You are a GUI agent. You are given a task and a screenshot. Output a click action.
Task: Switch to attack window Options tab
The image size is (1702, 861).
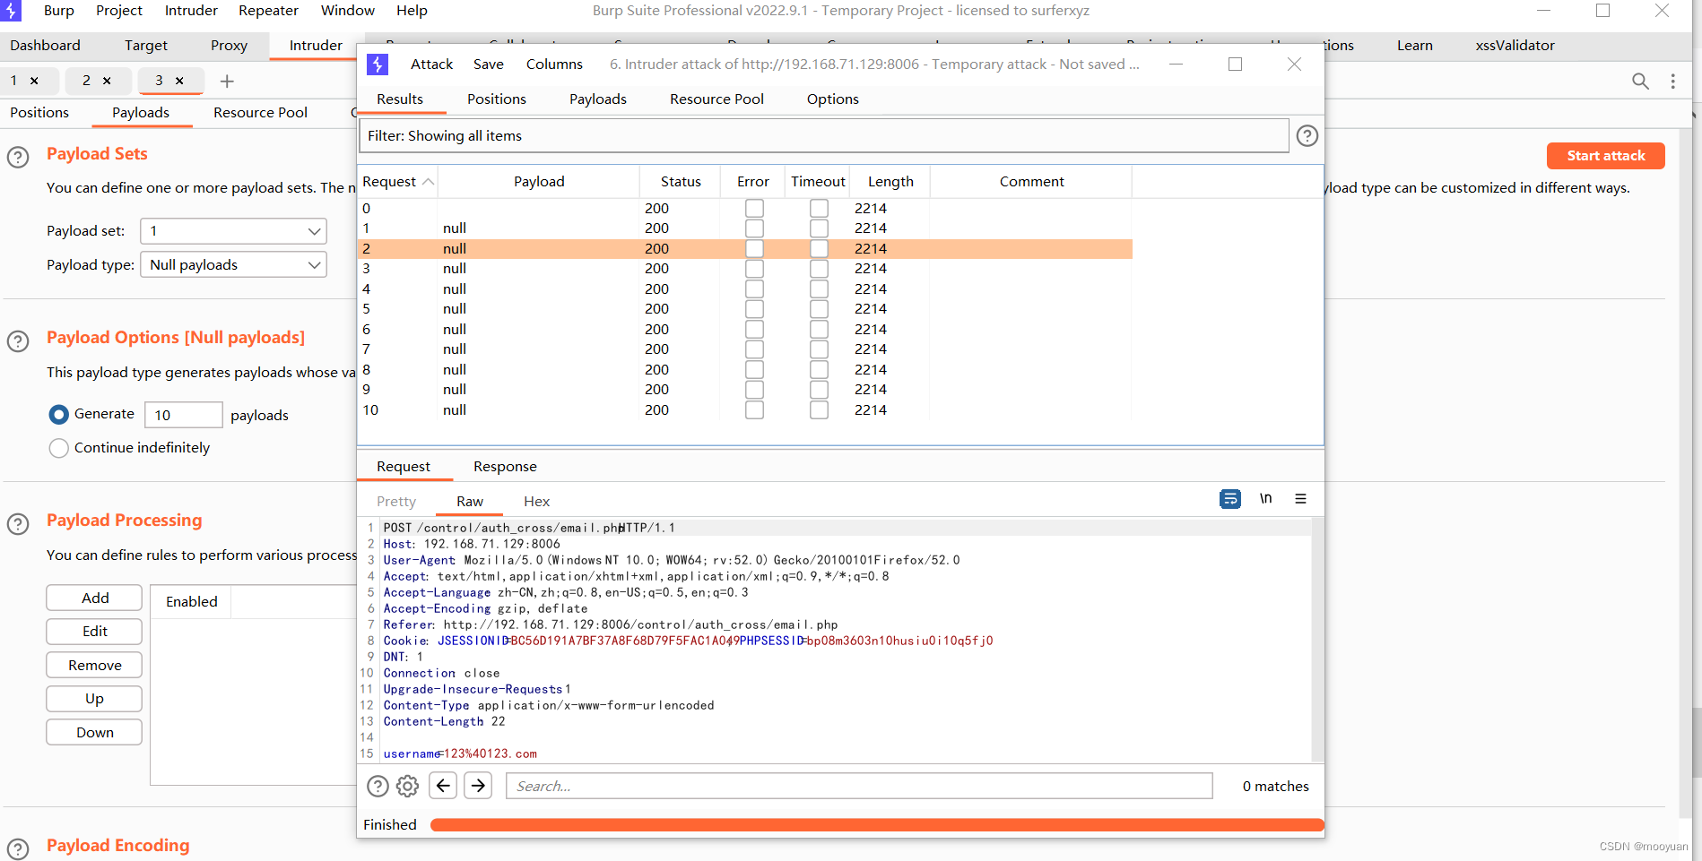(x=833, y=99)
